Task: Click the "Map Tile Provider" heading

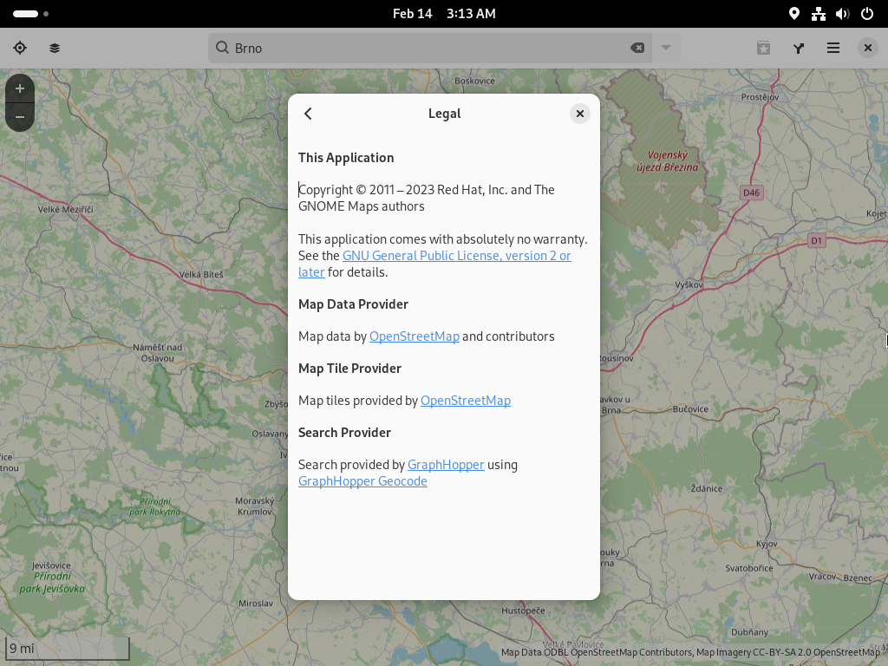Action: [x=350, y=369]
